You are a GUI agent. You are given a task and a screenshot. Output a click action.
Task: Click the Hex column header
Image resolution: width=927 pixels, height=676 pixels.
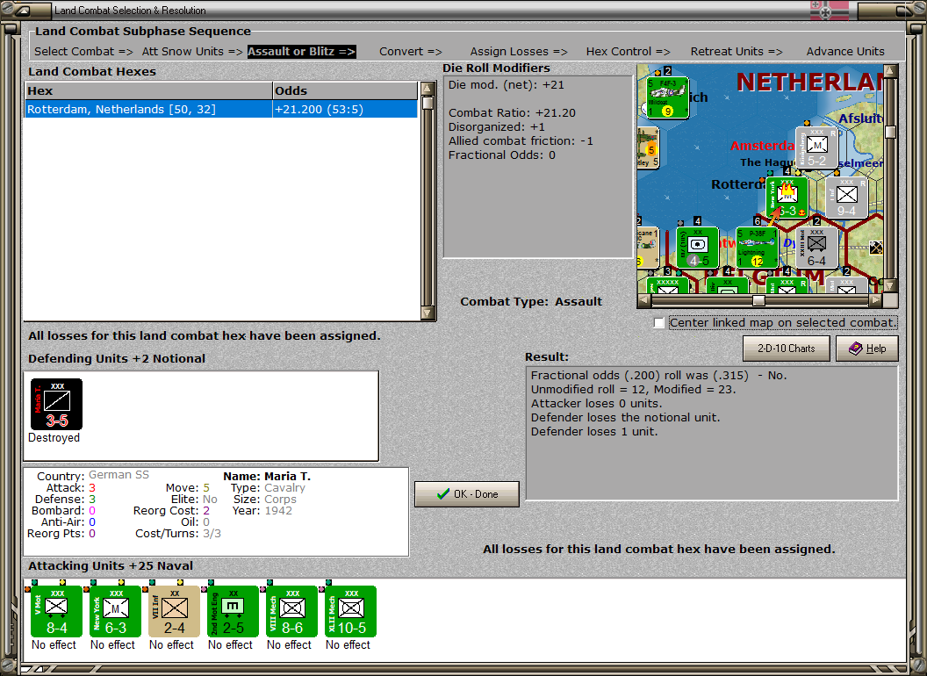(x=148, y=91)
